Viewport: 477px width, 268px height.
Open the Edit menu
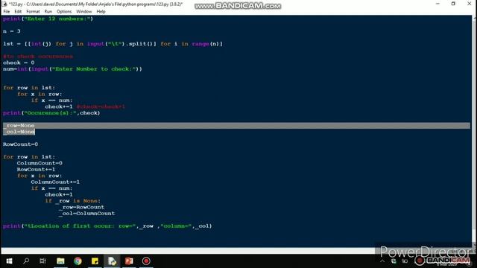pyautogui.click(x=18, y=12)
